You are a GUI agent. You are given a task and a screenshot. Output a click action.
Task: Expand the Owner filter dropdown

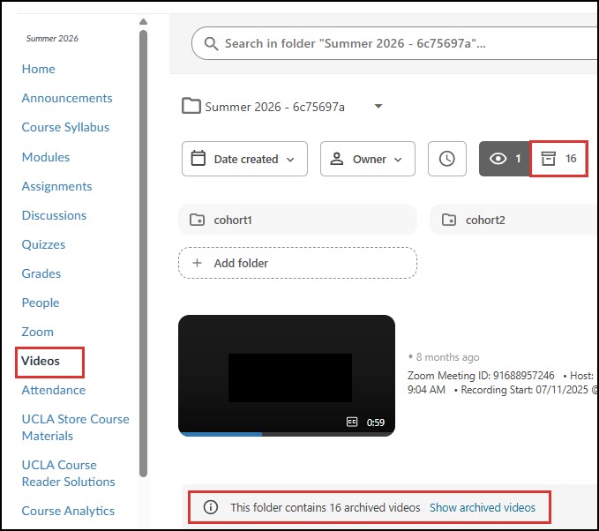(x=368, y=159)
